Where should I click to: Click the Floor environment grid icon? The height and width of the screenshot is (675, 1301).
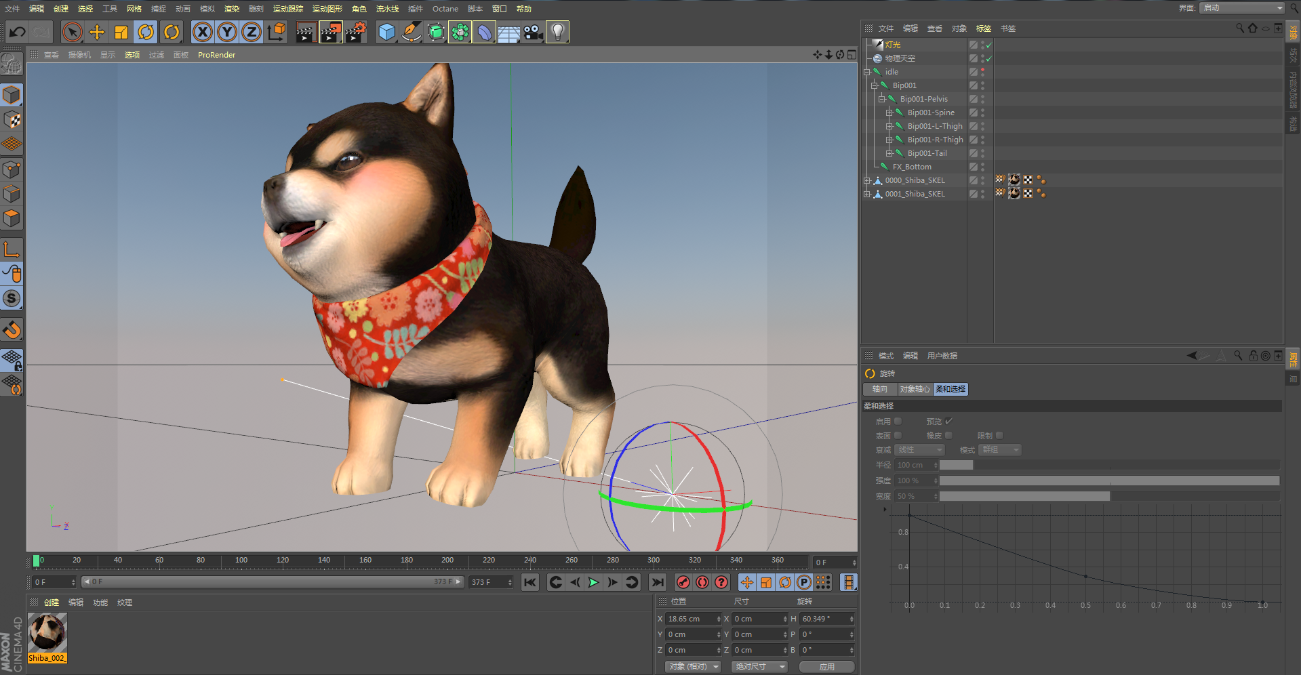pyautogui.click(x=509, y=32)
